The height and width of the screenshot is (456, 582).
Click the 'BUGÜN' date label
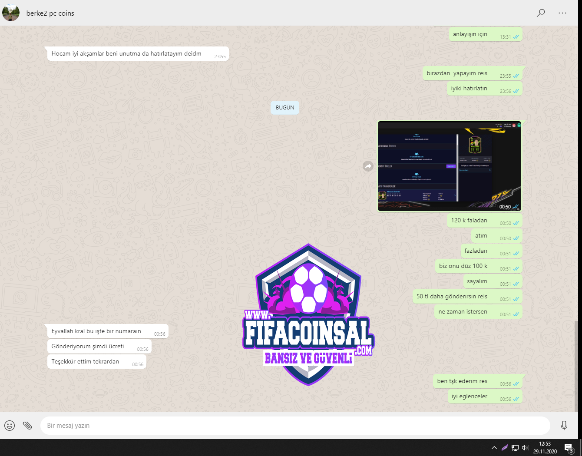(285, 108)
